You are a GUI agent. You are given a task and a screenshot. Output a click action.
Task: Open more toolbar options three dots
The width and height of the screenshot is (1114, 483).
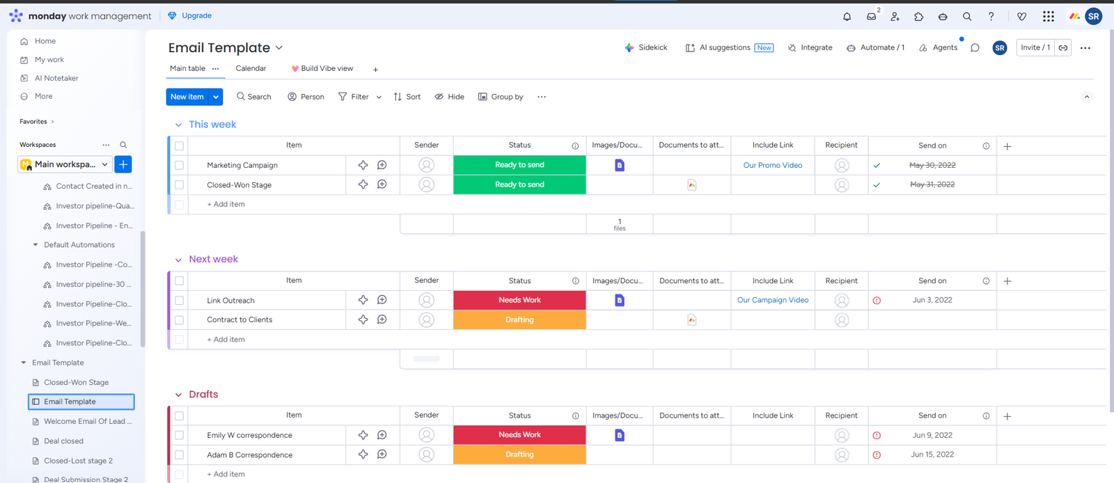tap(542, 97)
